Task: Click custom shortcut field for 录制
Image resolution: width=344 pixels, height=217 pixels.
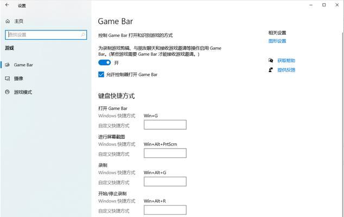Action: [165, 181]
